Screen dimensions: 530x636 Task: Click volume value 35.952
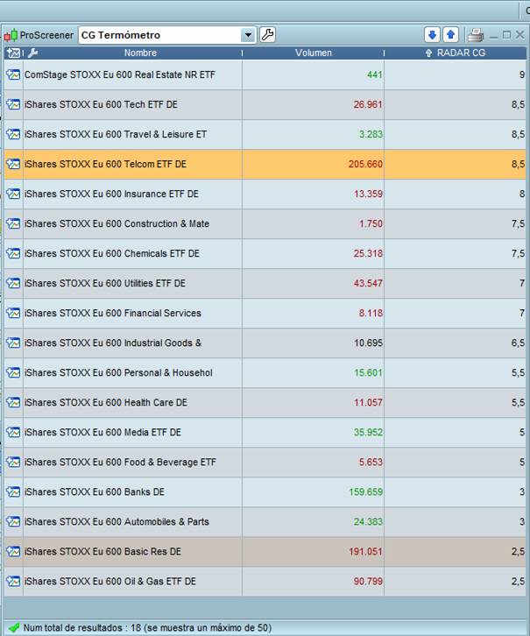368,433
